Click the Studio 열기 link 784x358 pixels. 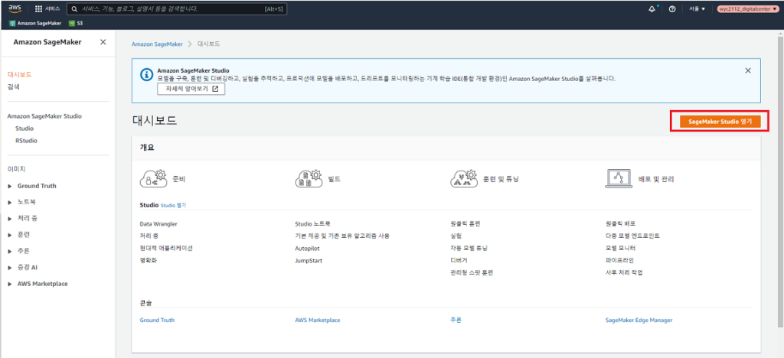(x=174, y=205)
